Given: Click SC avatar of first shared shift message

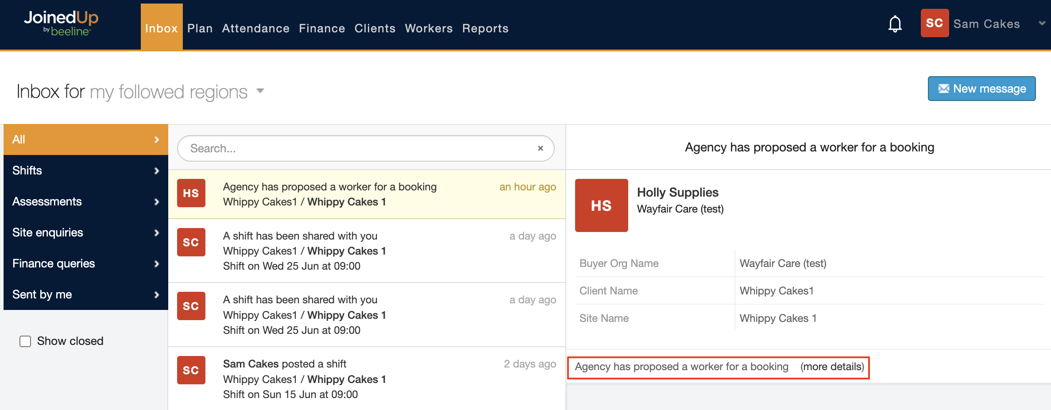Looking at the screenshot, I should (x=191, y=242).
